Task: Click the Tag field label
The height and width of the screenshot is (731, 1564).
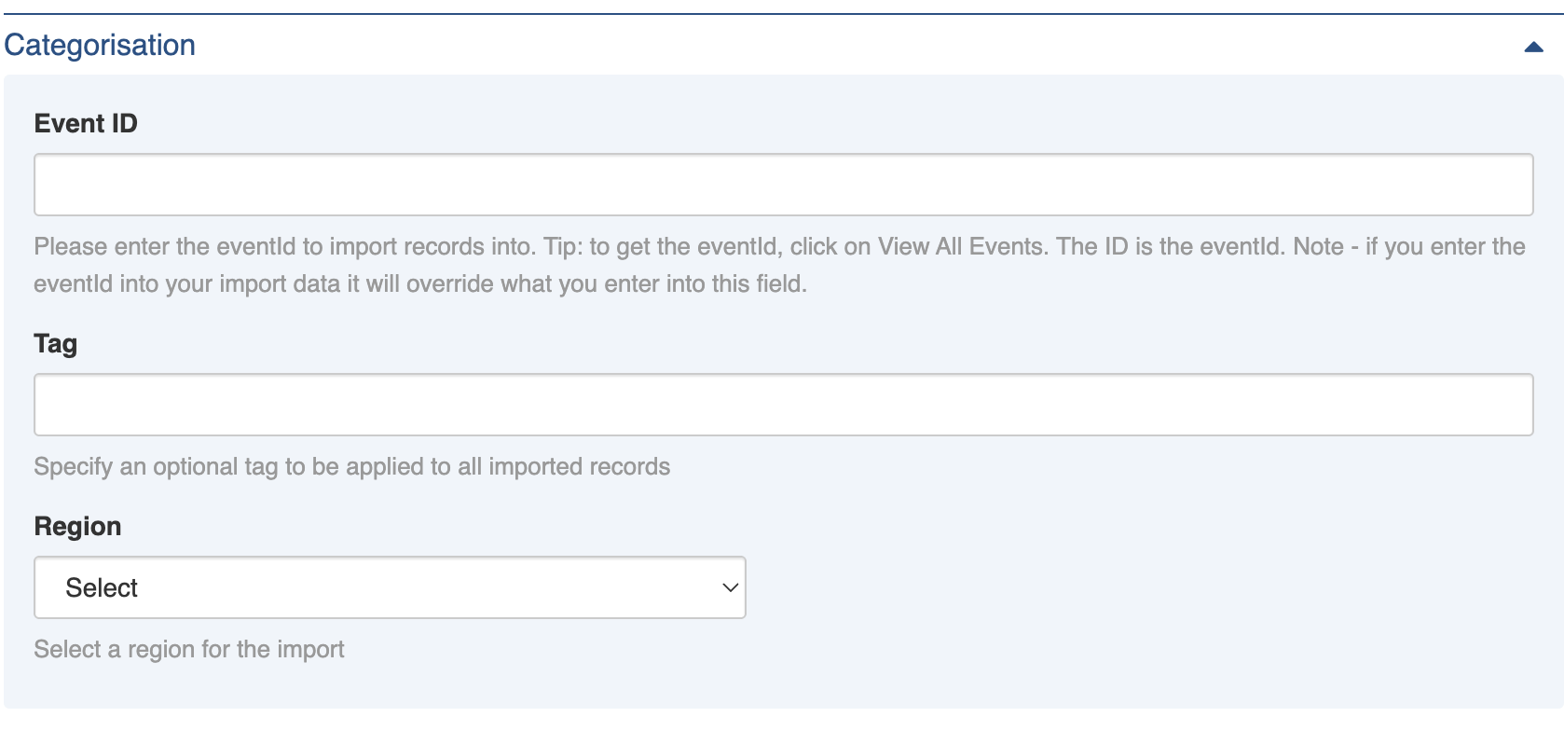Action: click(x=56, y=343)
